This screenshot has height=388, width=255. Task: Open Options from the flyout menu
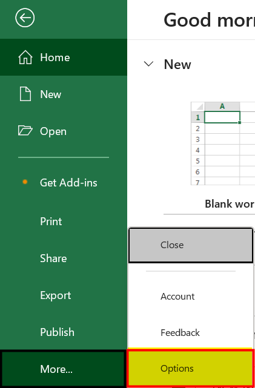pos(191,369)
